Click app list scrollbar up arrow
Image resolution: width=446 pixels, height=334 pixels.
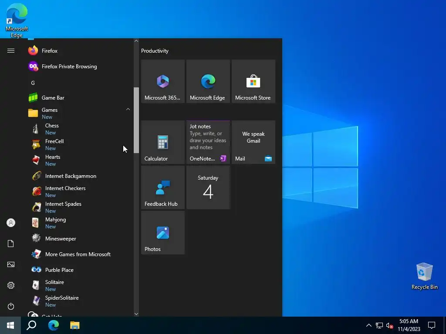[x=136, y=41]
